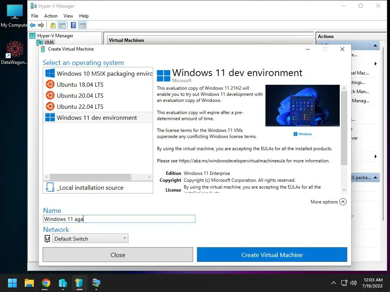Click the Copyright value Microsoft Corporation text
The image size is (390, 292).
(x=239, y=180)
